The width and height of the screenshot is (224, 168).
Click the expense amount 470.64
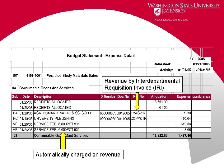point(186,119)
